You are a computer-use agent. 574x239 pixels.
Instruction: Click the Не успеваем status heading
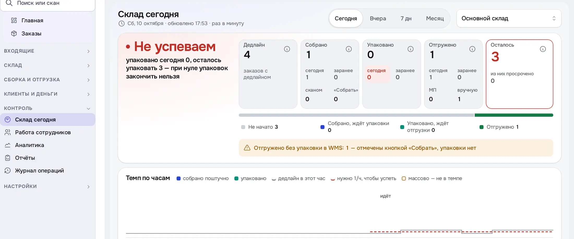tap(171, 47)
